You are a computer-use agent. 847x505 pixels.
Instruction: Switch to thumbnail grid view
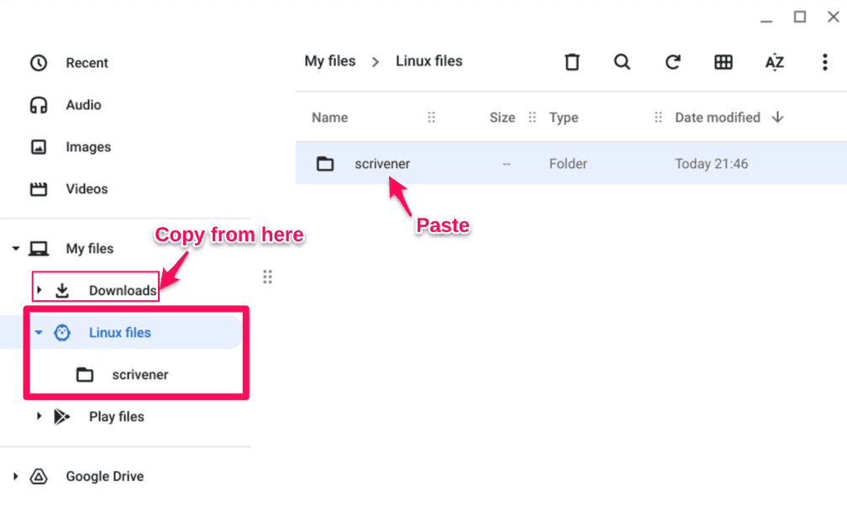(723, 62)
